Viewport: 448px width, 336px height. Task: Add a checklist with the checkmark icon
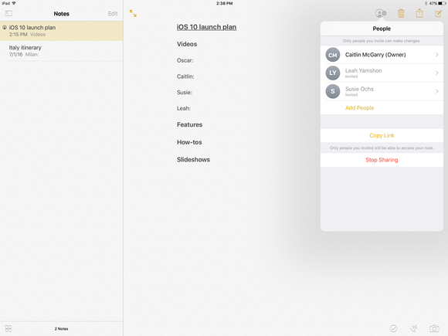coord(393,328)
